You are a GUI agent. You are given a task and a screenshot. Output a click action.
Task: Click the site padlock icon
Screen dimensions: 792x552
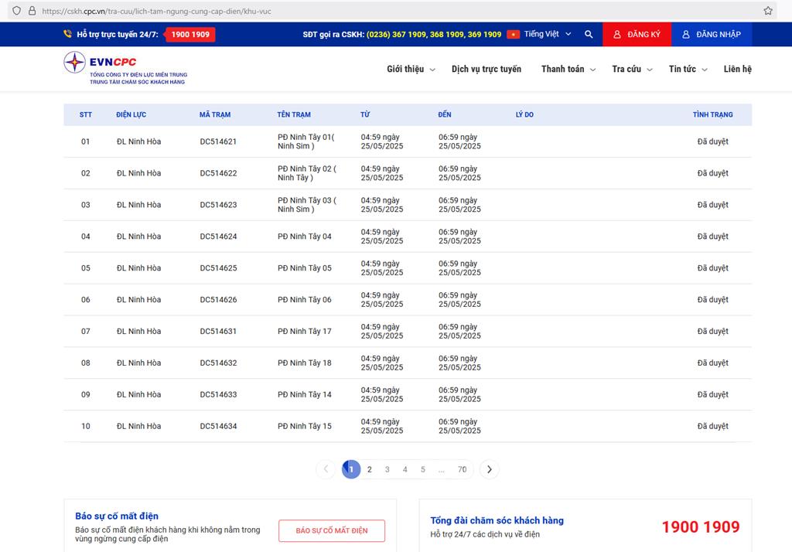tap(32, 11)
